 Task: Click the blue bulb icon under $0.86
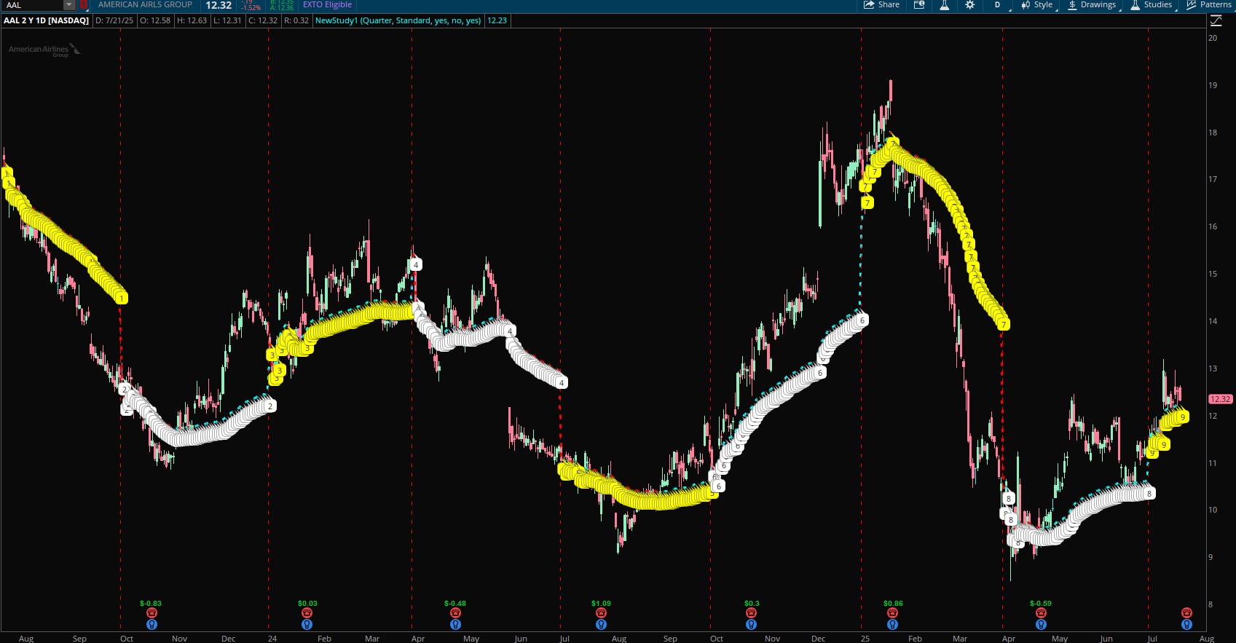pyautogui.click(x=892, y=625)
